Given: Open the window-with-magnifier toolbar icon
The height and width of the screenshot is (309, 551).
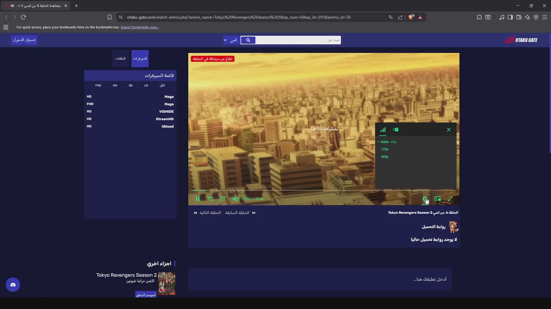Looking at the screenshot, I should pyautogui.click(x=488, y=17).
